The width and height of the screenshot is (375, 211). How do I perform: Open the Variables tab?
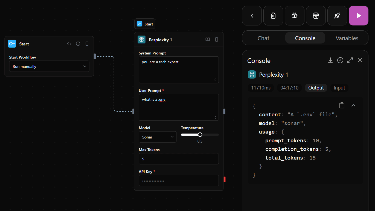click(347, 38)
